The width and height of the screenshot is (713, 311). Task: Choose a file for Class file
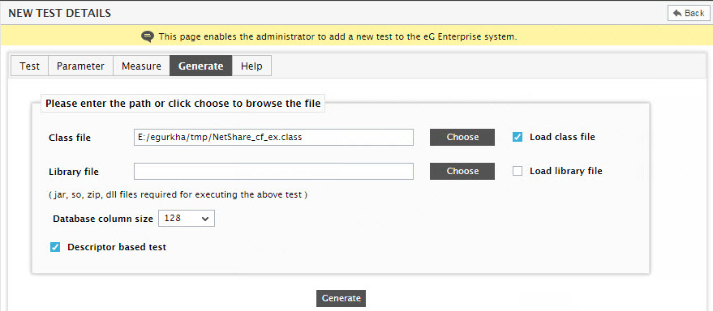(462, 137)
